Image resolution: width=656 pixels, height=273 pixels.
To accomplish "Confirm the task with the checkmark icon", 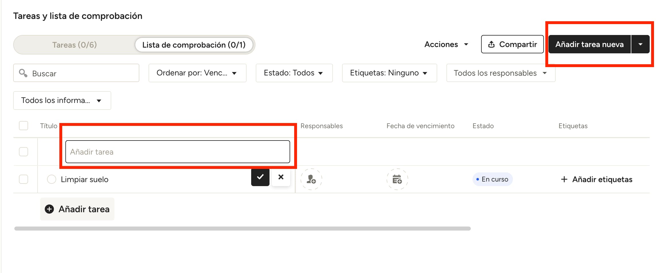I will click(x=260, y=177).
